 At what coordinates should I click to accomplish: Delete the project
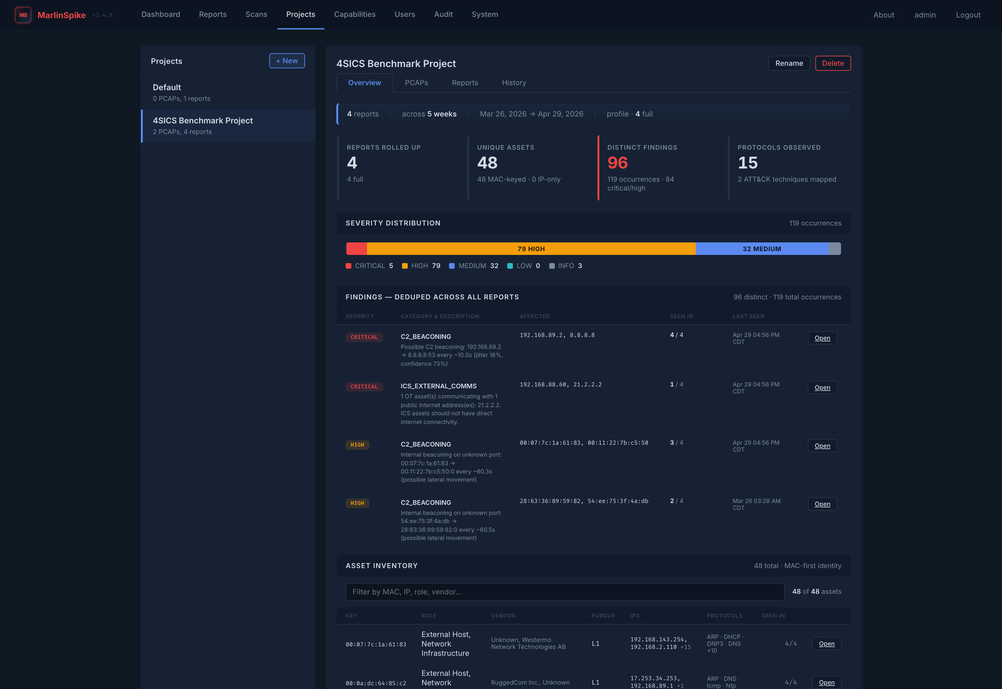832,63
